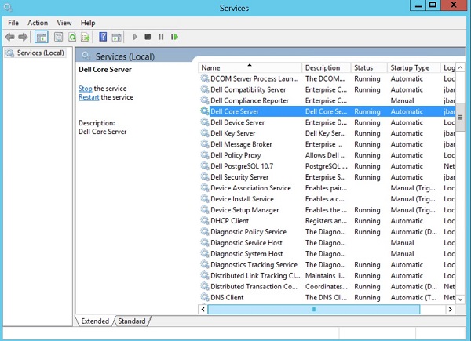This screenshot has width=471, height=341.
Task: Click the Restart the service link
Action: 88,97
